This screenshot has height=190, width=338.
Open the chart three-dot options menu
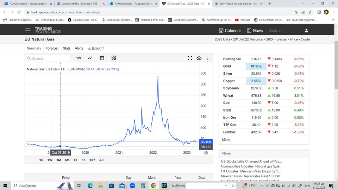click(207, 58)
